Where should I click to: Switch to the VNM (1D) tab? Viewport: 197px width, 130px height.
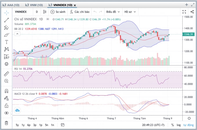(34, 5)
